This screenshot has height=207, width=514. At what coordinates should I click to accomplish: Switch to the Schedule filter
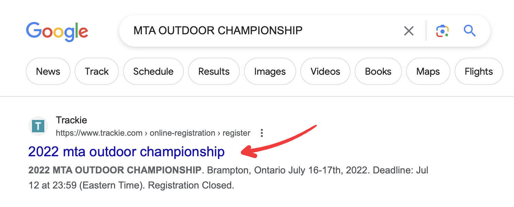[153, 71]
